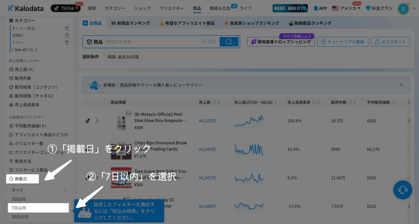Open the フルサービス商品 filter
Image resolution: width=419 pixels, height=224 pixels.
tap(28, 170)
